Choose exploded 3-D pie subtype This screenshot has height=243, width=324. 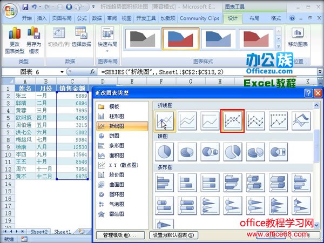pos(255,152)
